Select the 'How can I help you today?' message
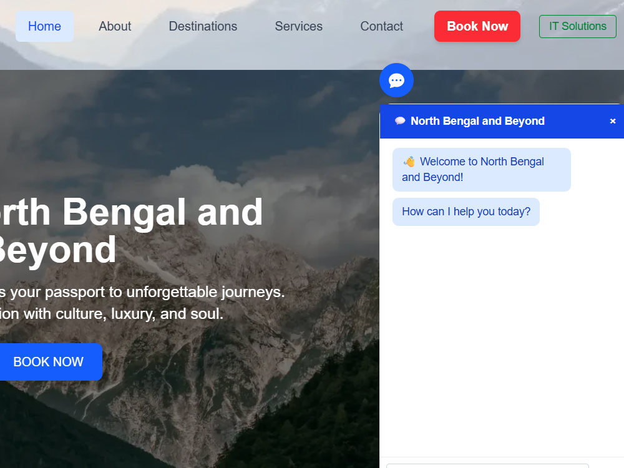The width and height of the screenshot is (624, 468). click(466, 212)
